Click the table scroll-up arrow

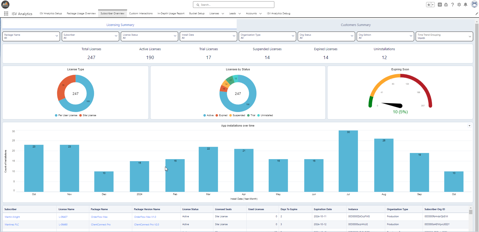click(x=471, y=208)
